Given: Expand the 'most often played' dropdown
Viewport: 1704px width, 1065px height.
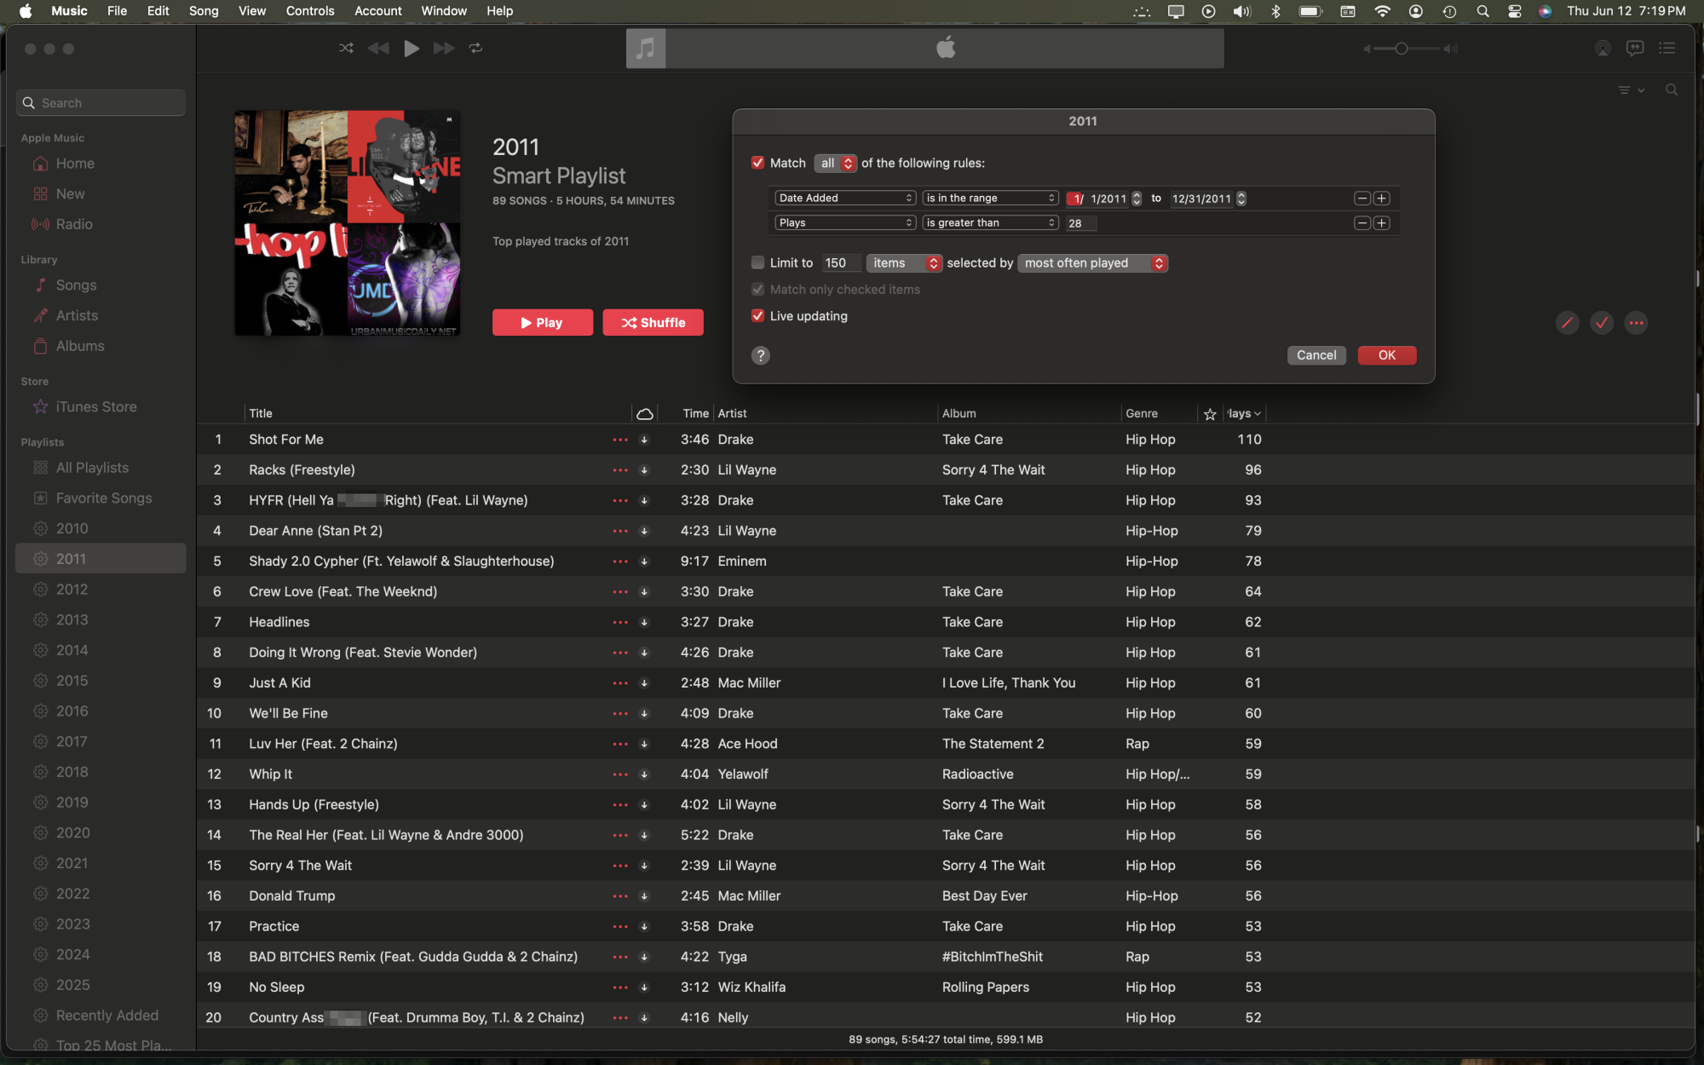Looking at the screenshot, I should point(1093,263).
